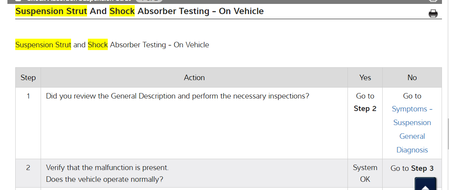Viewport: 449px width, 190px height.
Task: Click "Go to Step 3" in second row
Action: 412,168
